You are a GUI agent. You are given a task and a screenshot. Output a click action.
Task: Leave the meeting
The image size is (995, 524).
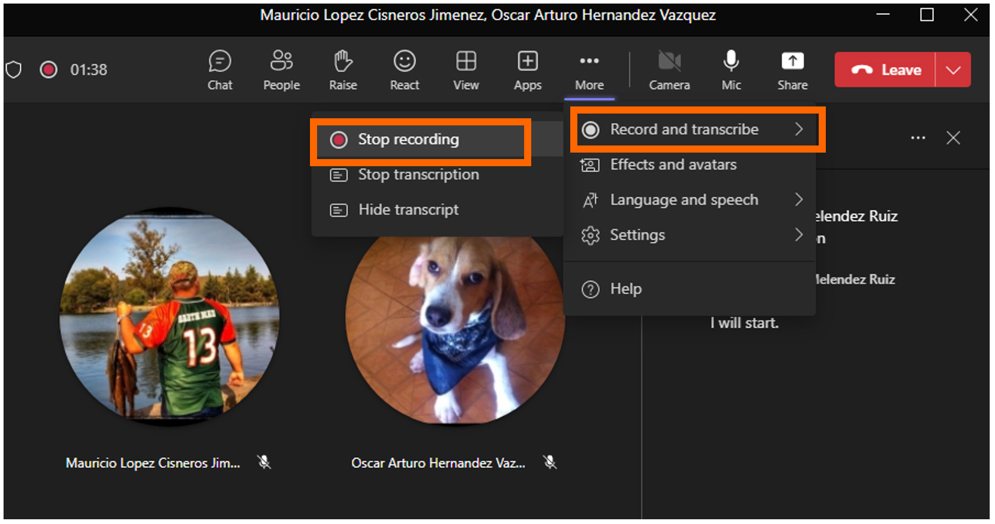(885, 70)
